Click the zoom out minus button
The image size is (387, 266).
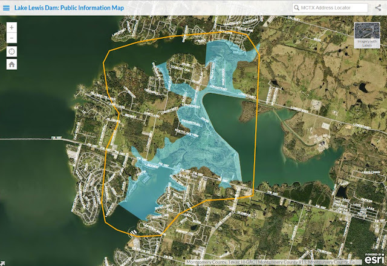(11, 38)
